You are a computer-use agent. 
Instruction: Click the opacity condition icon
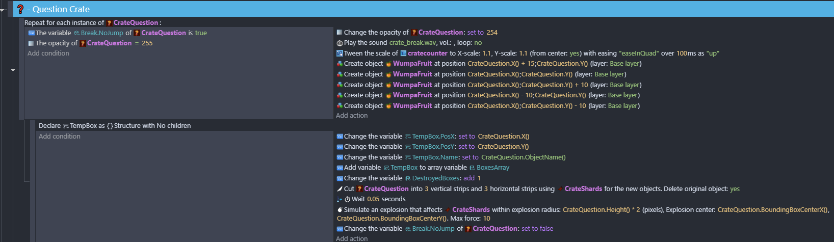(31, 43)
